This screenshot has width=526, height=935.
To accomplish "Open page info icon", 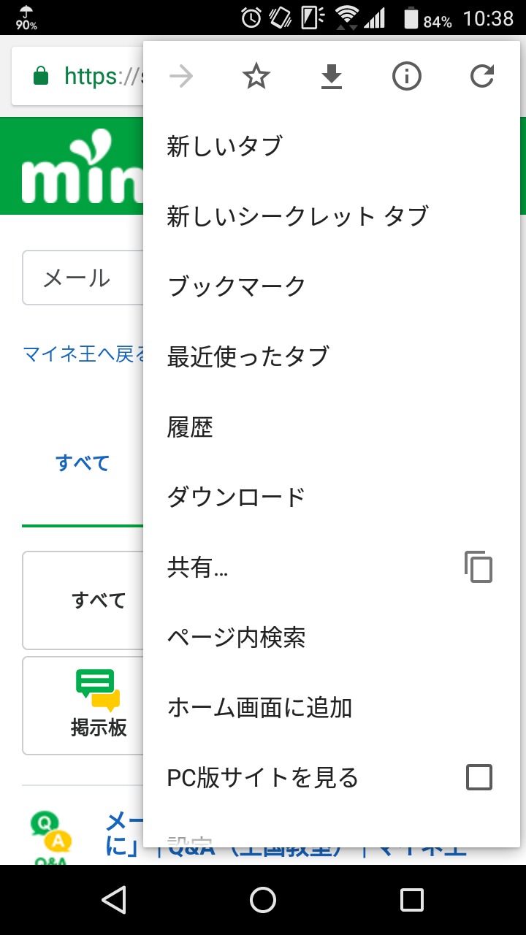I will click(x=407, y=76).
